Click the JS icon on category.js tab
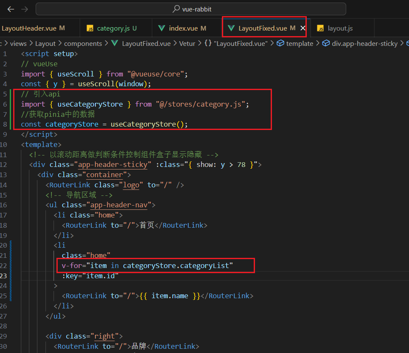This screenshot has height=353, width=409. pos(90,28)
